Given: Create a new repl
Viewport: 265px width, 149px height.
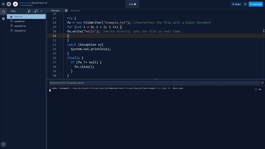Looking at the screenshot, I should (x=256, y=4).
